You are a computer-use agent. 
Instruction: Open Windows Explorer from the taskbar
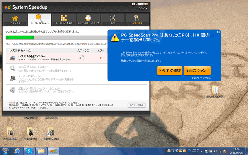pos(41,151)
